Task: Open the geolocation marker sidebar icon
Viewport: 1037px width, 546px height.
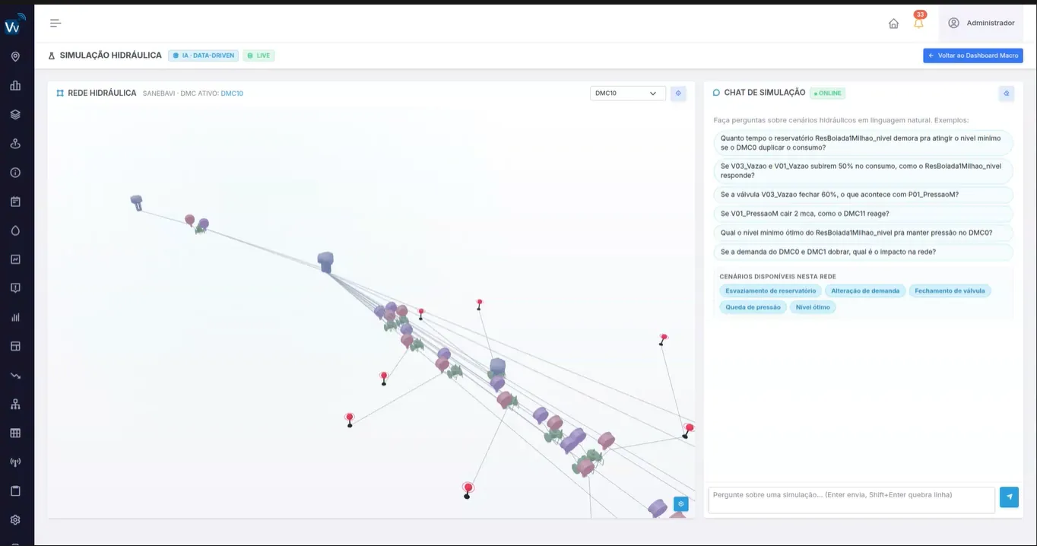Action: pyautogui.click(x=15, y=144)
